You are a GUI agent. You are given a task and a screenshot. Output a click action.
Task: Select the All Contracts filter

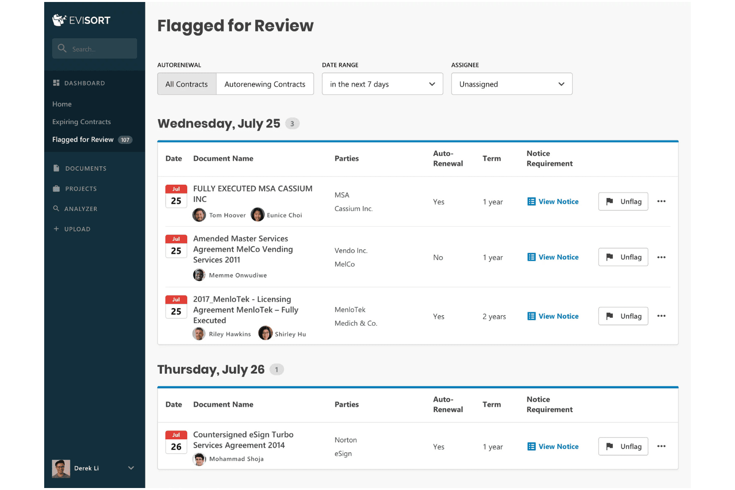tap(187, 84)
